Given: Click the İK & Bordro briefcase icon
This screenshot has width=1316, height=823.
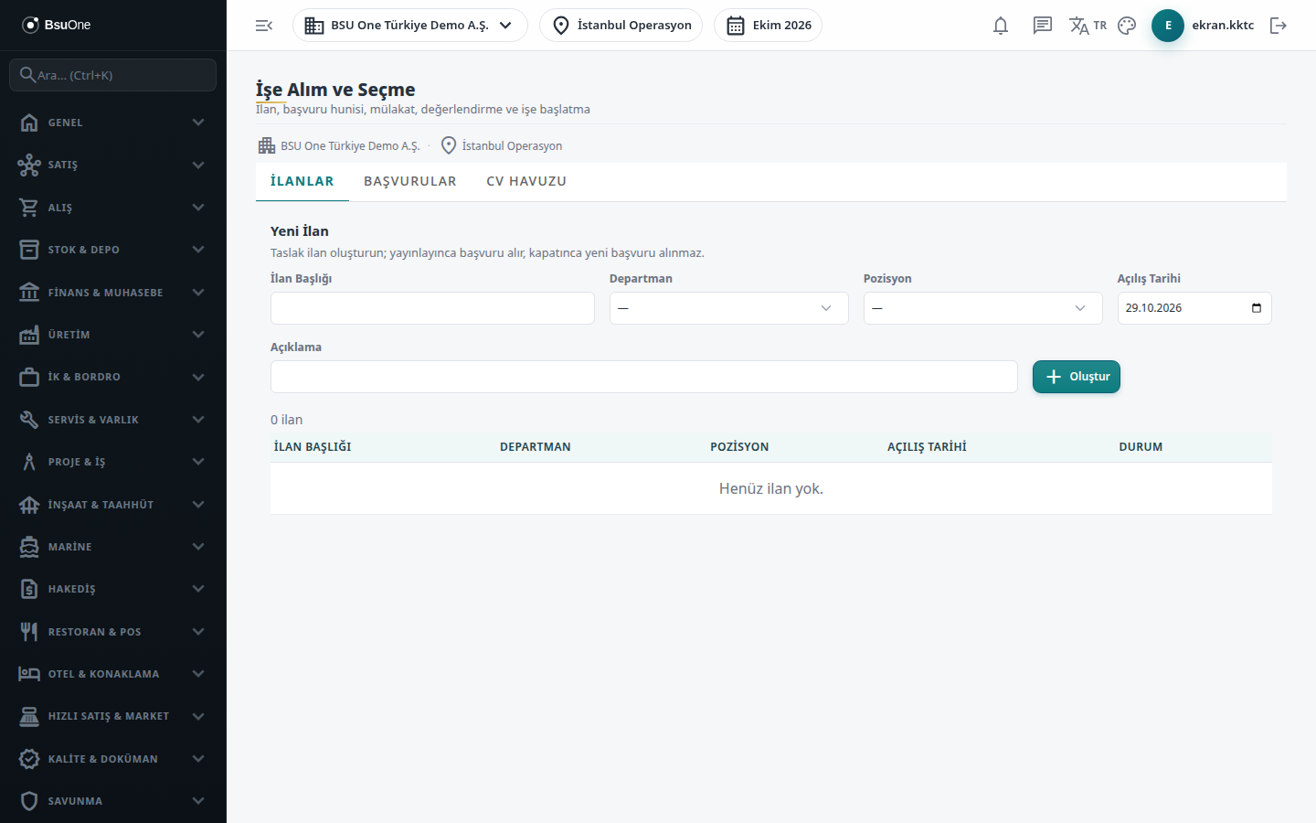Looking at the screenshot, I should [x=29, y=377].
